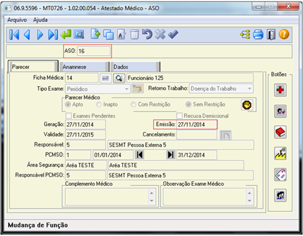
Task: Open the red book Botões button
Action: click(280, 132)
